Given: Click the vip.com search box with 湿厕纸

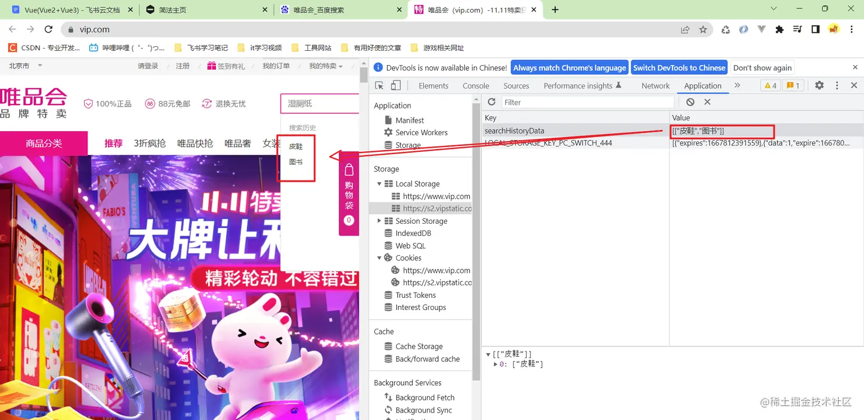Looking at the screenshot, I should 320,104.
